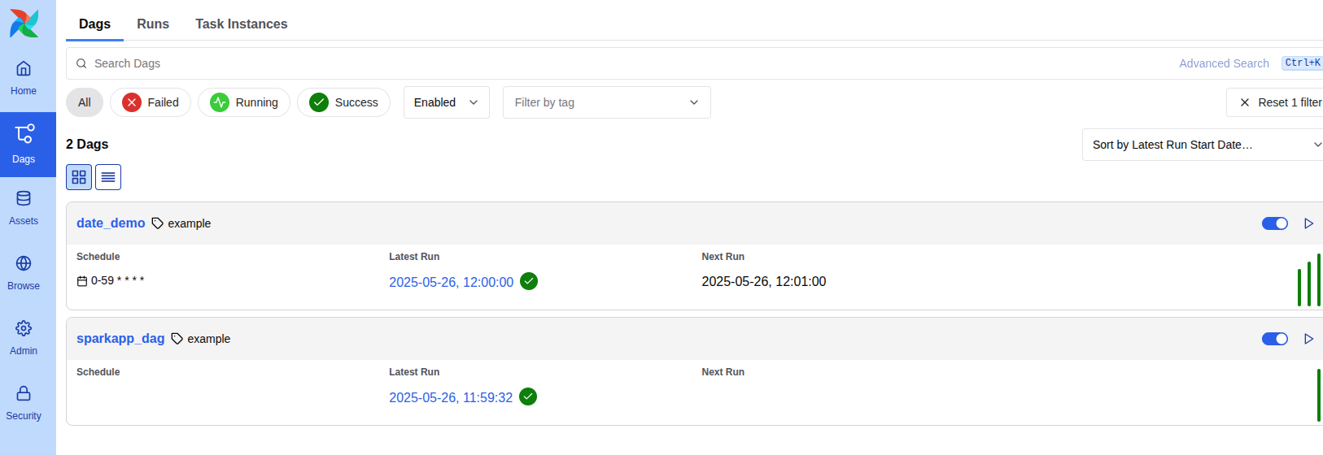Trigger the date_demo DAG run
Screen dimensions: 1323x455
1308,223
